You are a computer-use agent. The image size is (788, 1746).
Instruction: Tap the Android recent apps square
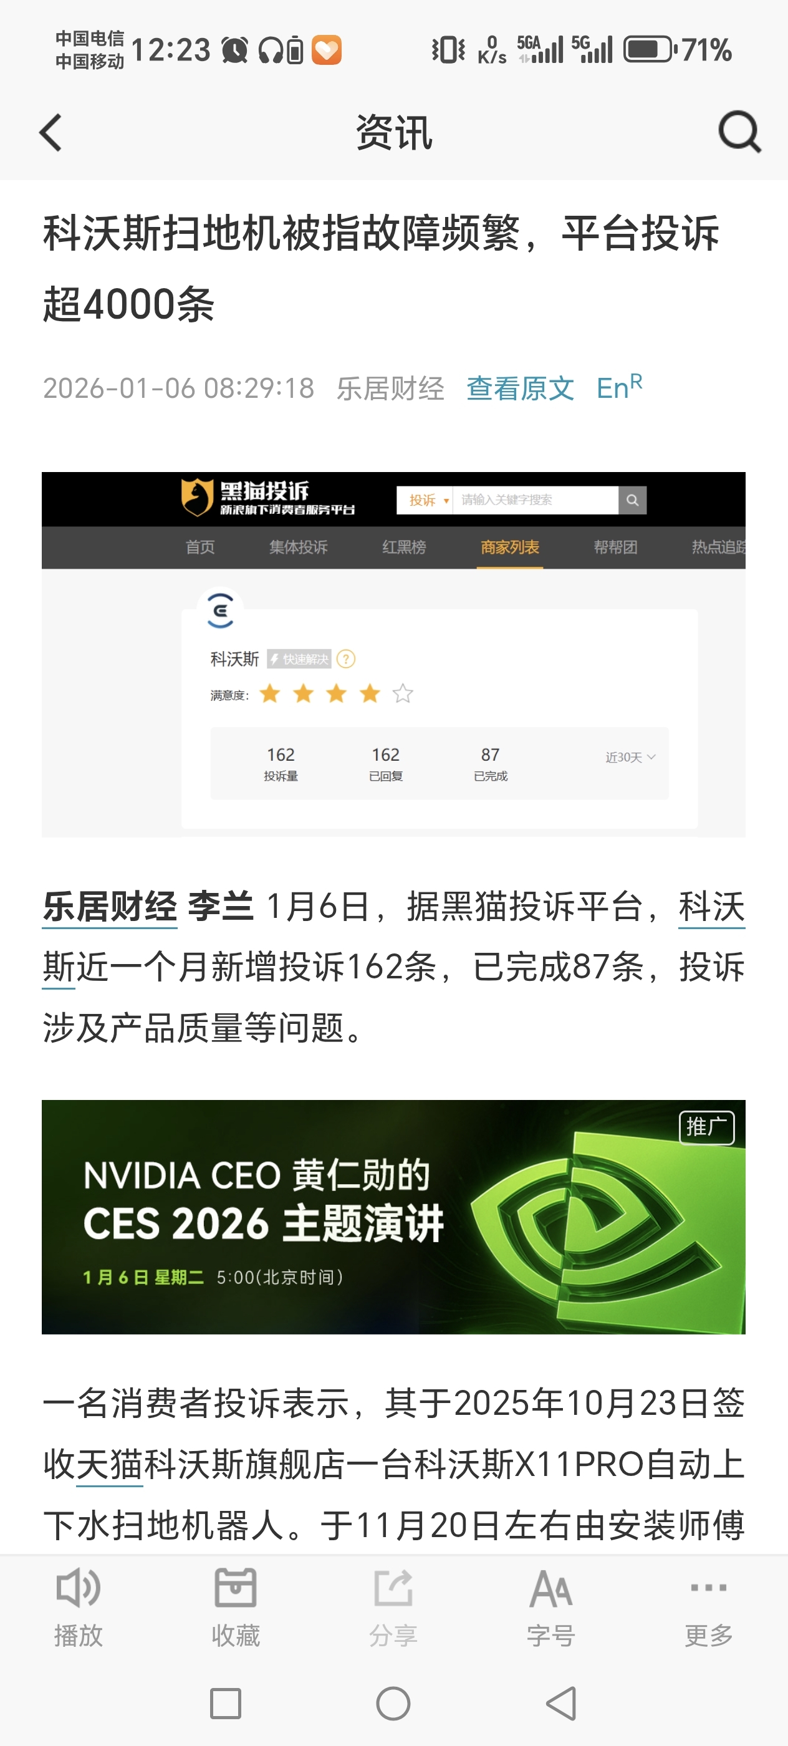click(x=226, y=1704)
